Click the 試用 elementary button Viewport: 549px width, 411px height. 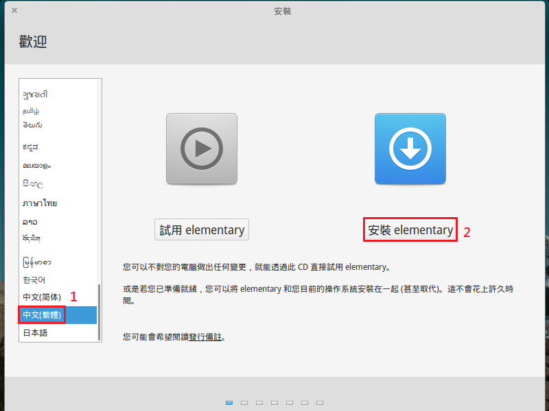coord(202,229)
